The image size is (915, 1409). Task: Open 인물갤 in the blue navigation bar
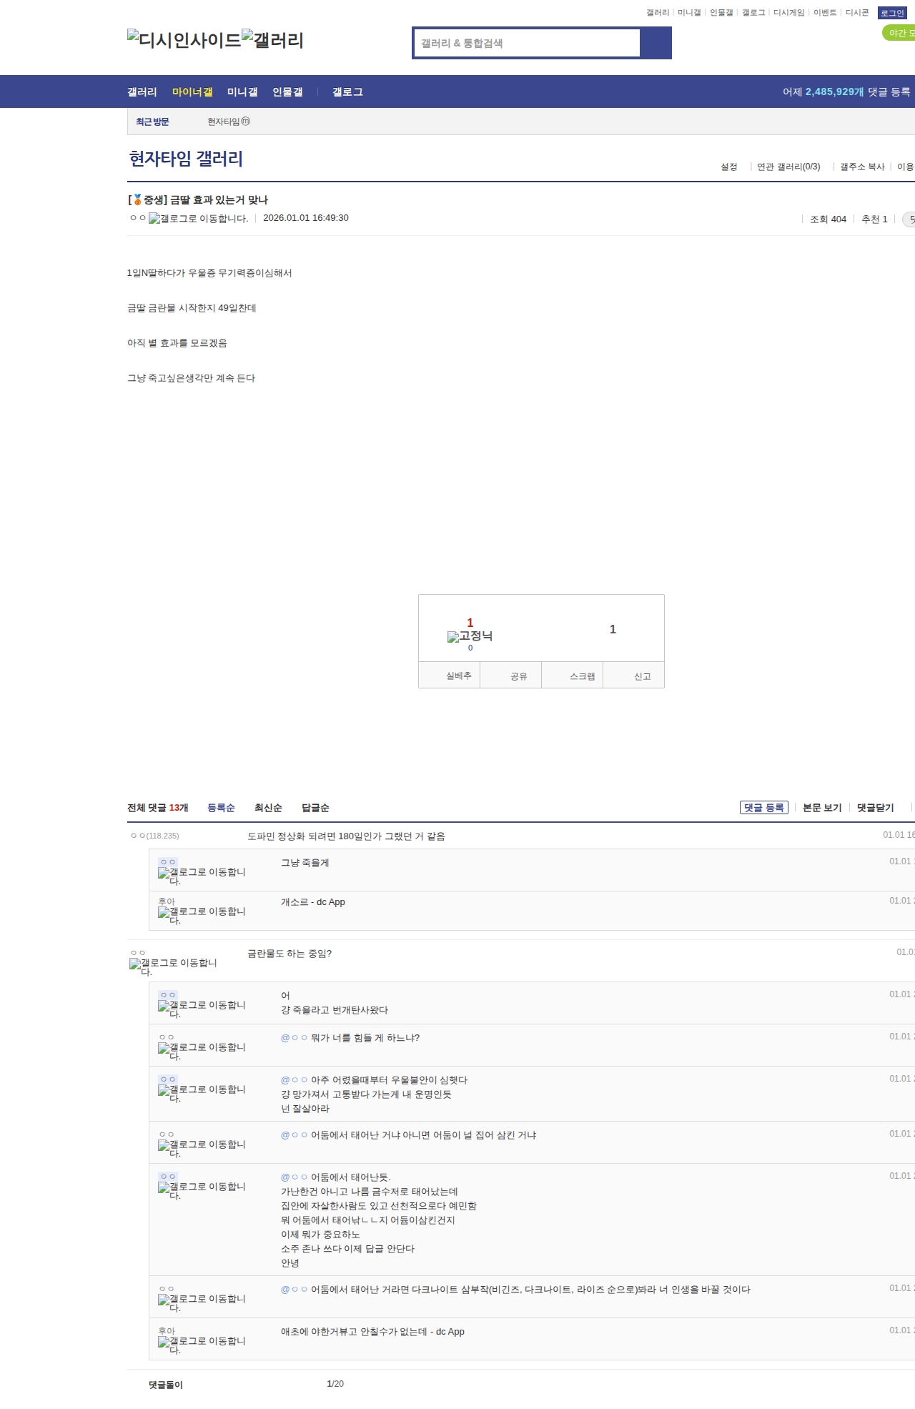click(287, 92)
